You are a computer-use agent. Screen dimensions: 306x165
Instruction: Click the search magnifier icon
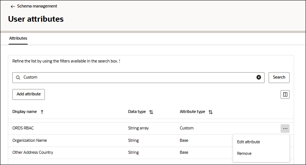[x=18, y=77]
